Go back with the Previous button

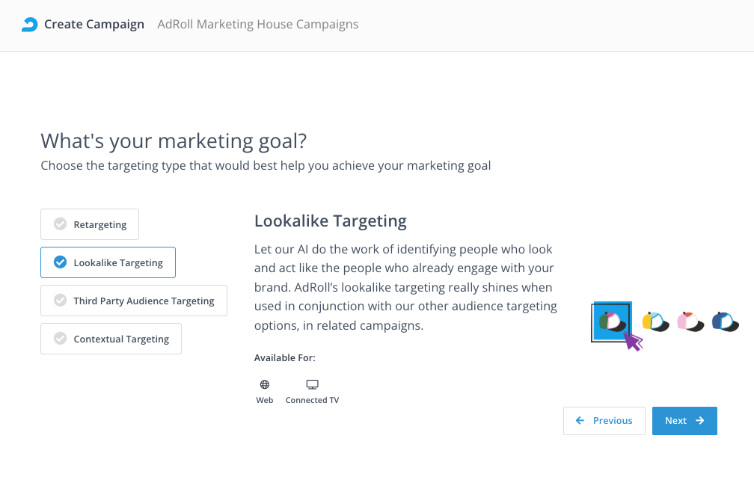point(604,421)
